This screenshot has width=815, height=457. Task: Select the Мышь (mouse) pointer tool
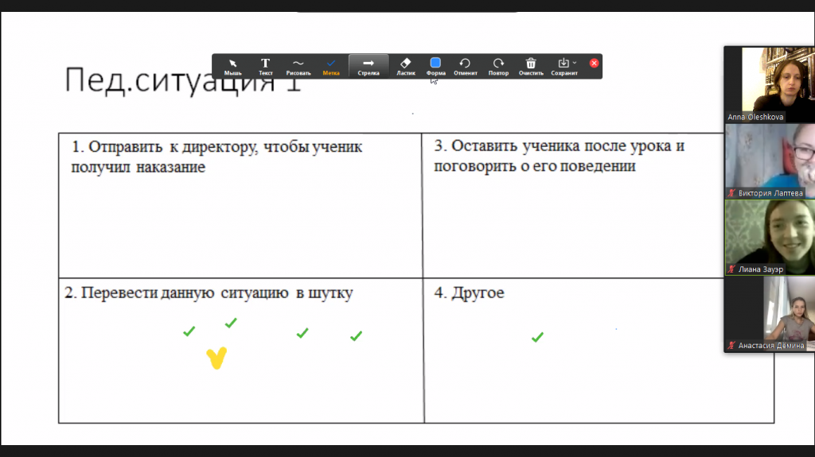(x=232, y=66)
